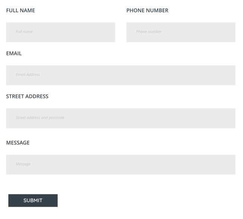Click the "Full name" placeholder text
Screen dimensions: 243x219
pyautogui.click(x=24, y=32)
